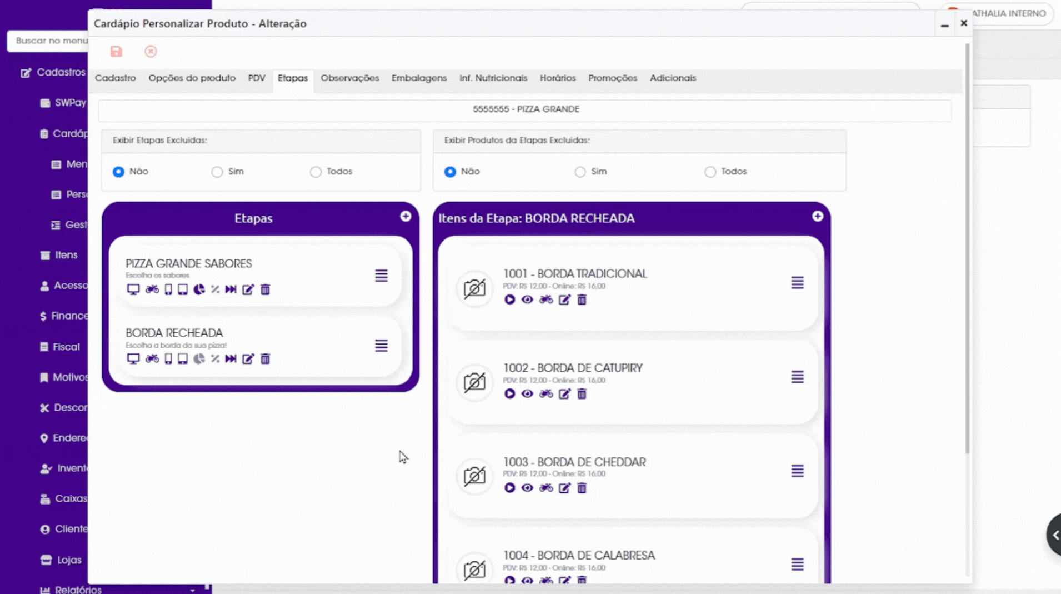This screenshot has height=594, width=1061.
Task: Toggle eye visibility on 1002 BORDA DE CATUPIRY
Action: point(527,394)
